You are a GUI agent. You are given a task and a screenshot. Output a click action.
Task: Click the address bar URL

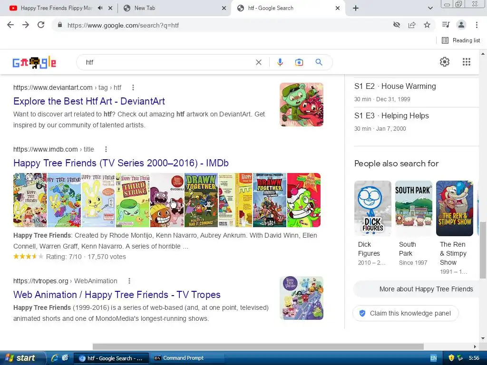pyautogui.click(x=123, y=26)
